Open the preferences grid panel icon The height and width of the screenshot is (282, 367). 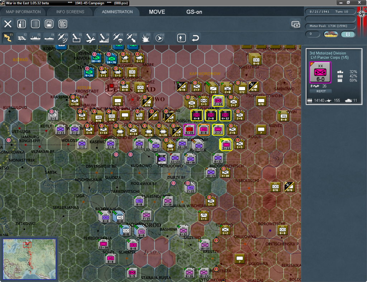pyautogui.click(x=63, y=24)
